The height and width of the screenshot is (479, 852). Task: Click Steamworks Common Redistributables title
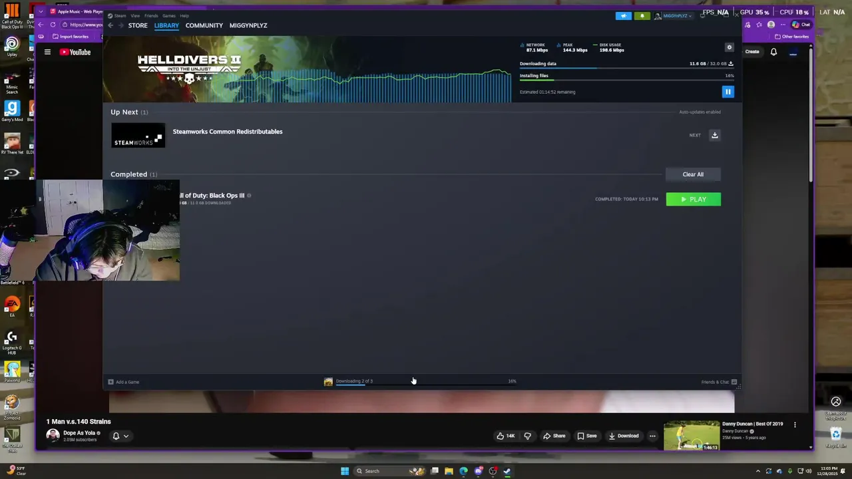(x=228, y=132)
